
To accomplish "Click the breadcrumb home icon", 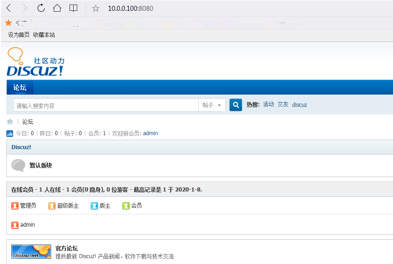I will [x=10, y=122].
